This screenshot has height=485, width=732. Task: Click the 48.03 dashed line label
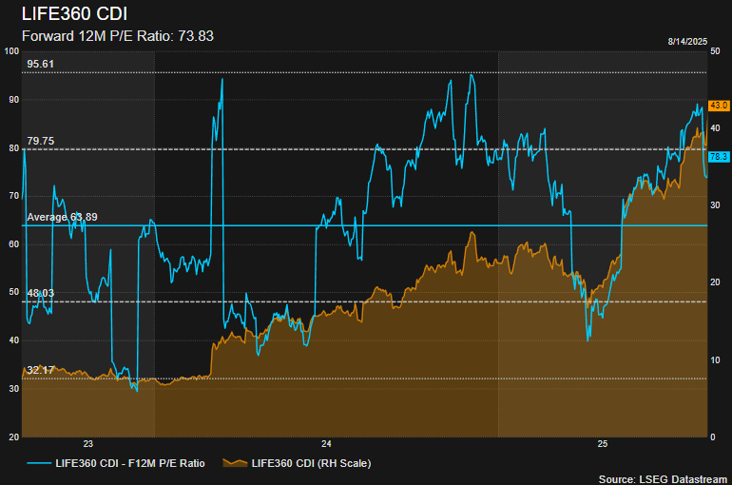point(41,294)
